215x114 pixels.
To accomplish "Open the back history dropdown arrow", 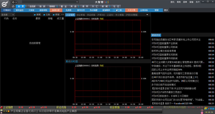I will 16,2.
